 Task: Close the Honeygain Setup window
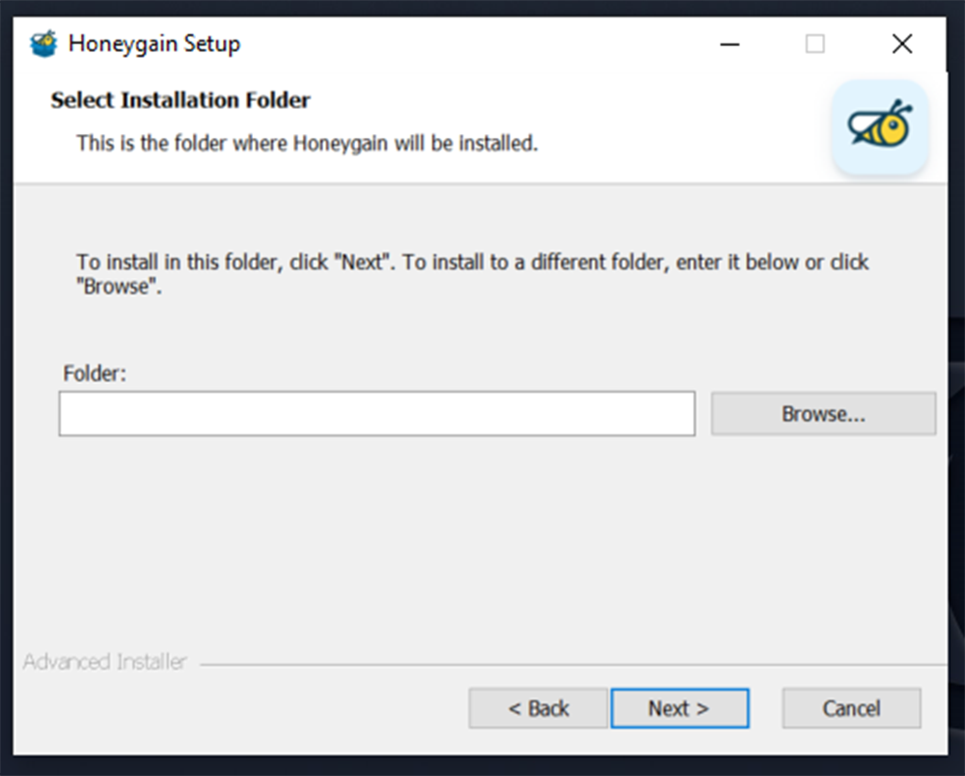[x=902, y=43]
